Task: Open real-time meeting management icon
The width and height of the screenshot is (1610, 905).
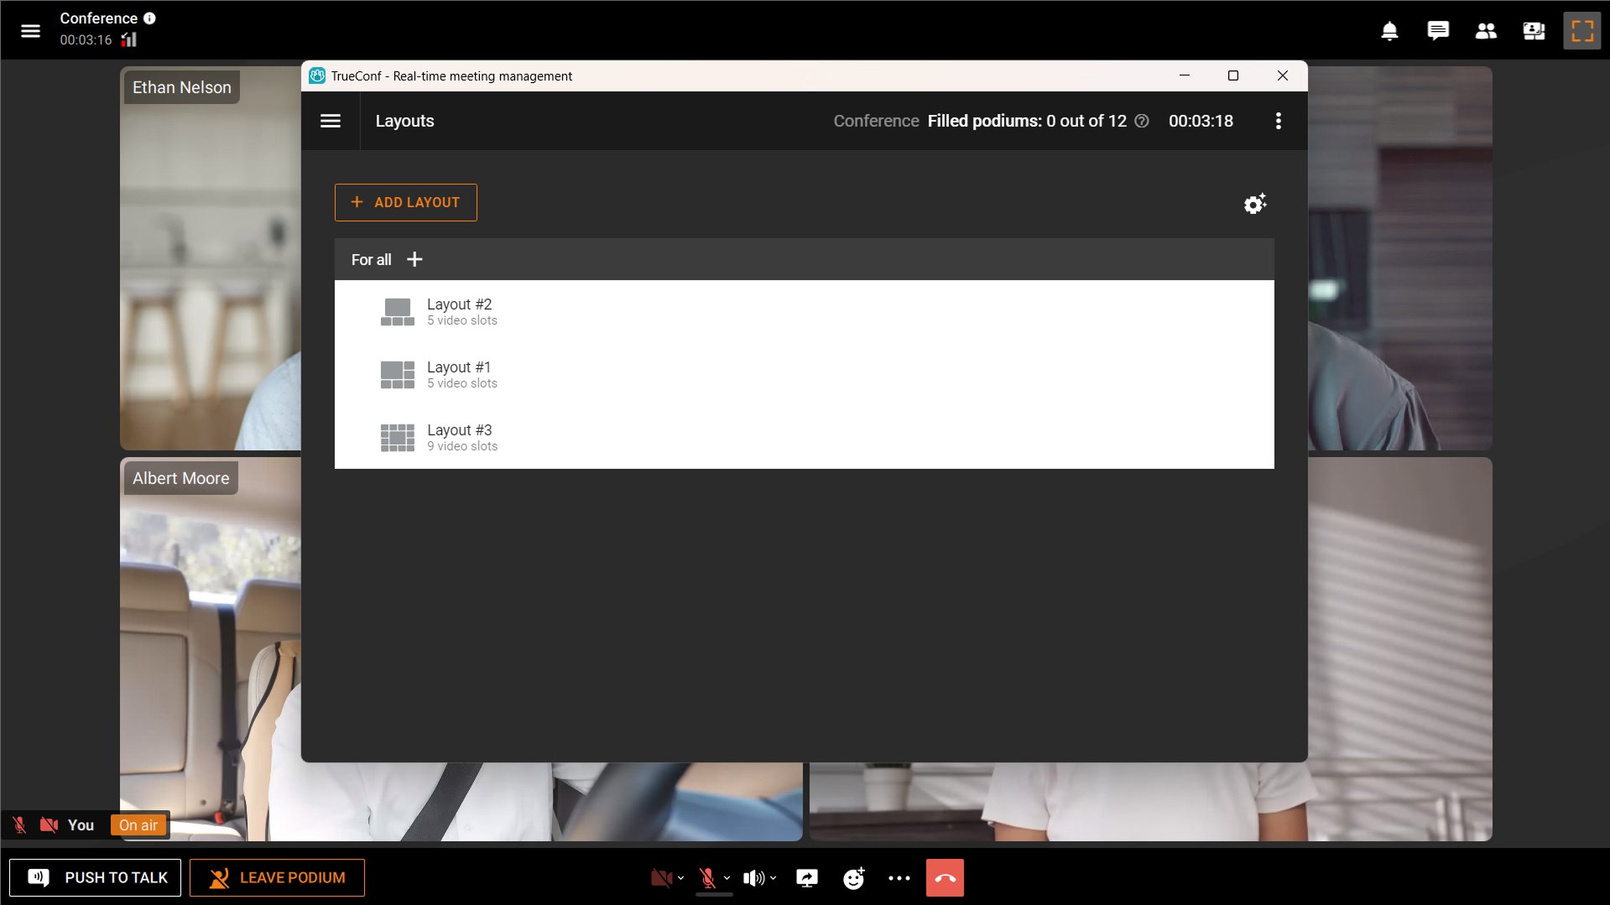Action: click(1533, 31)
